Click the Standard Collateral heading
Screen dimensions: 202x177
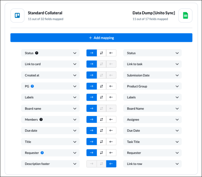45,13
